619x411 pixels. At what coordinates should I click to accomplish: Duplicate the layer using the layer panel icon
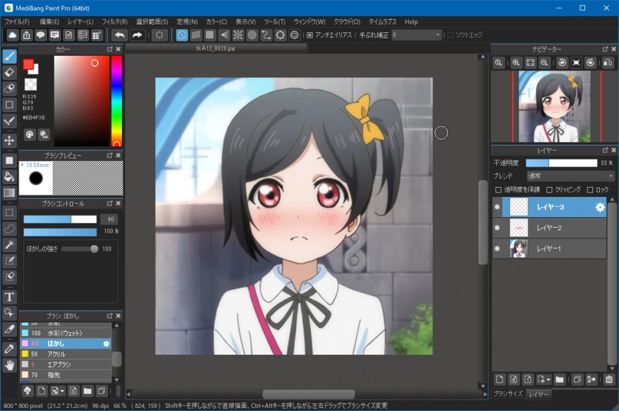click(577, 379)
